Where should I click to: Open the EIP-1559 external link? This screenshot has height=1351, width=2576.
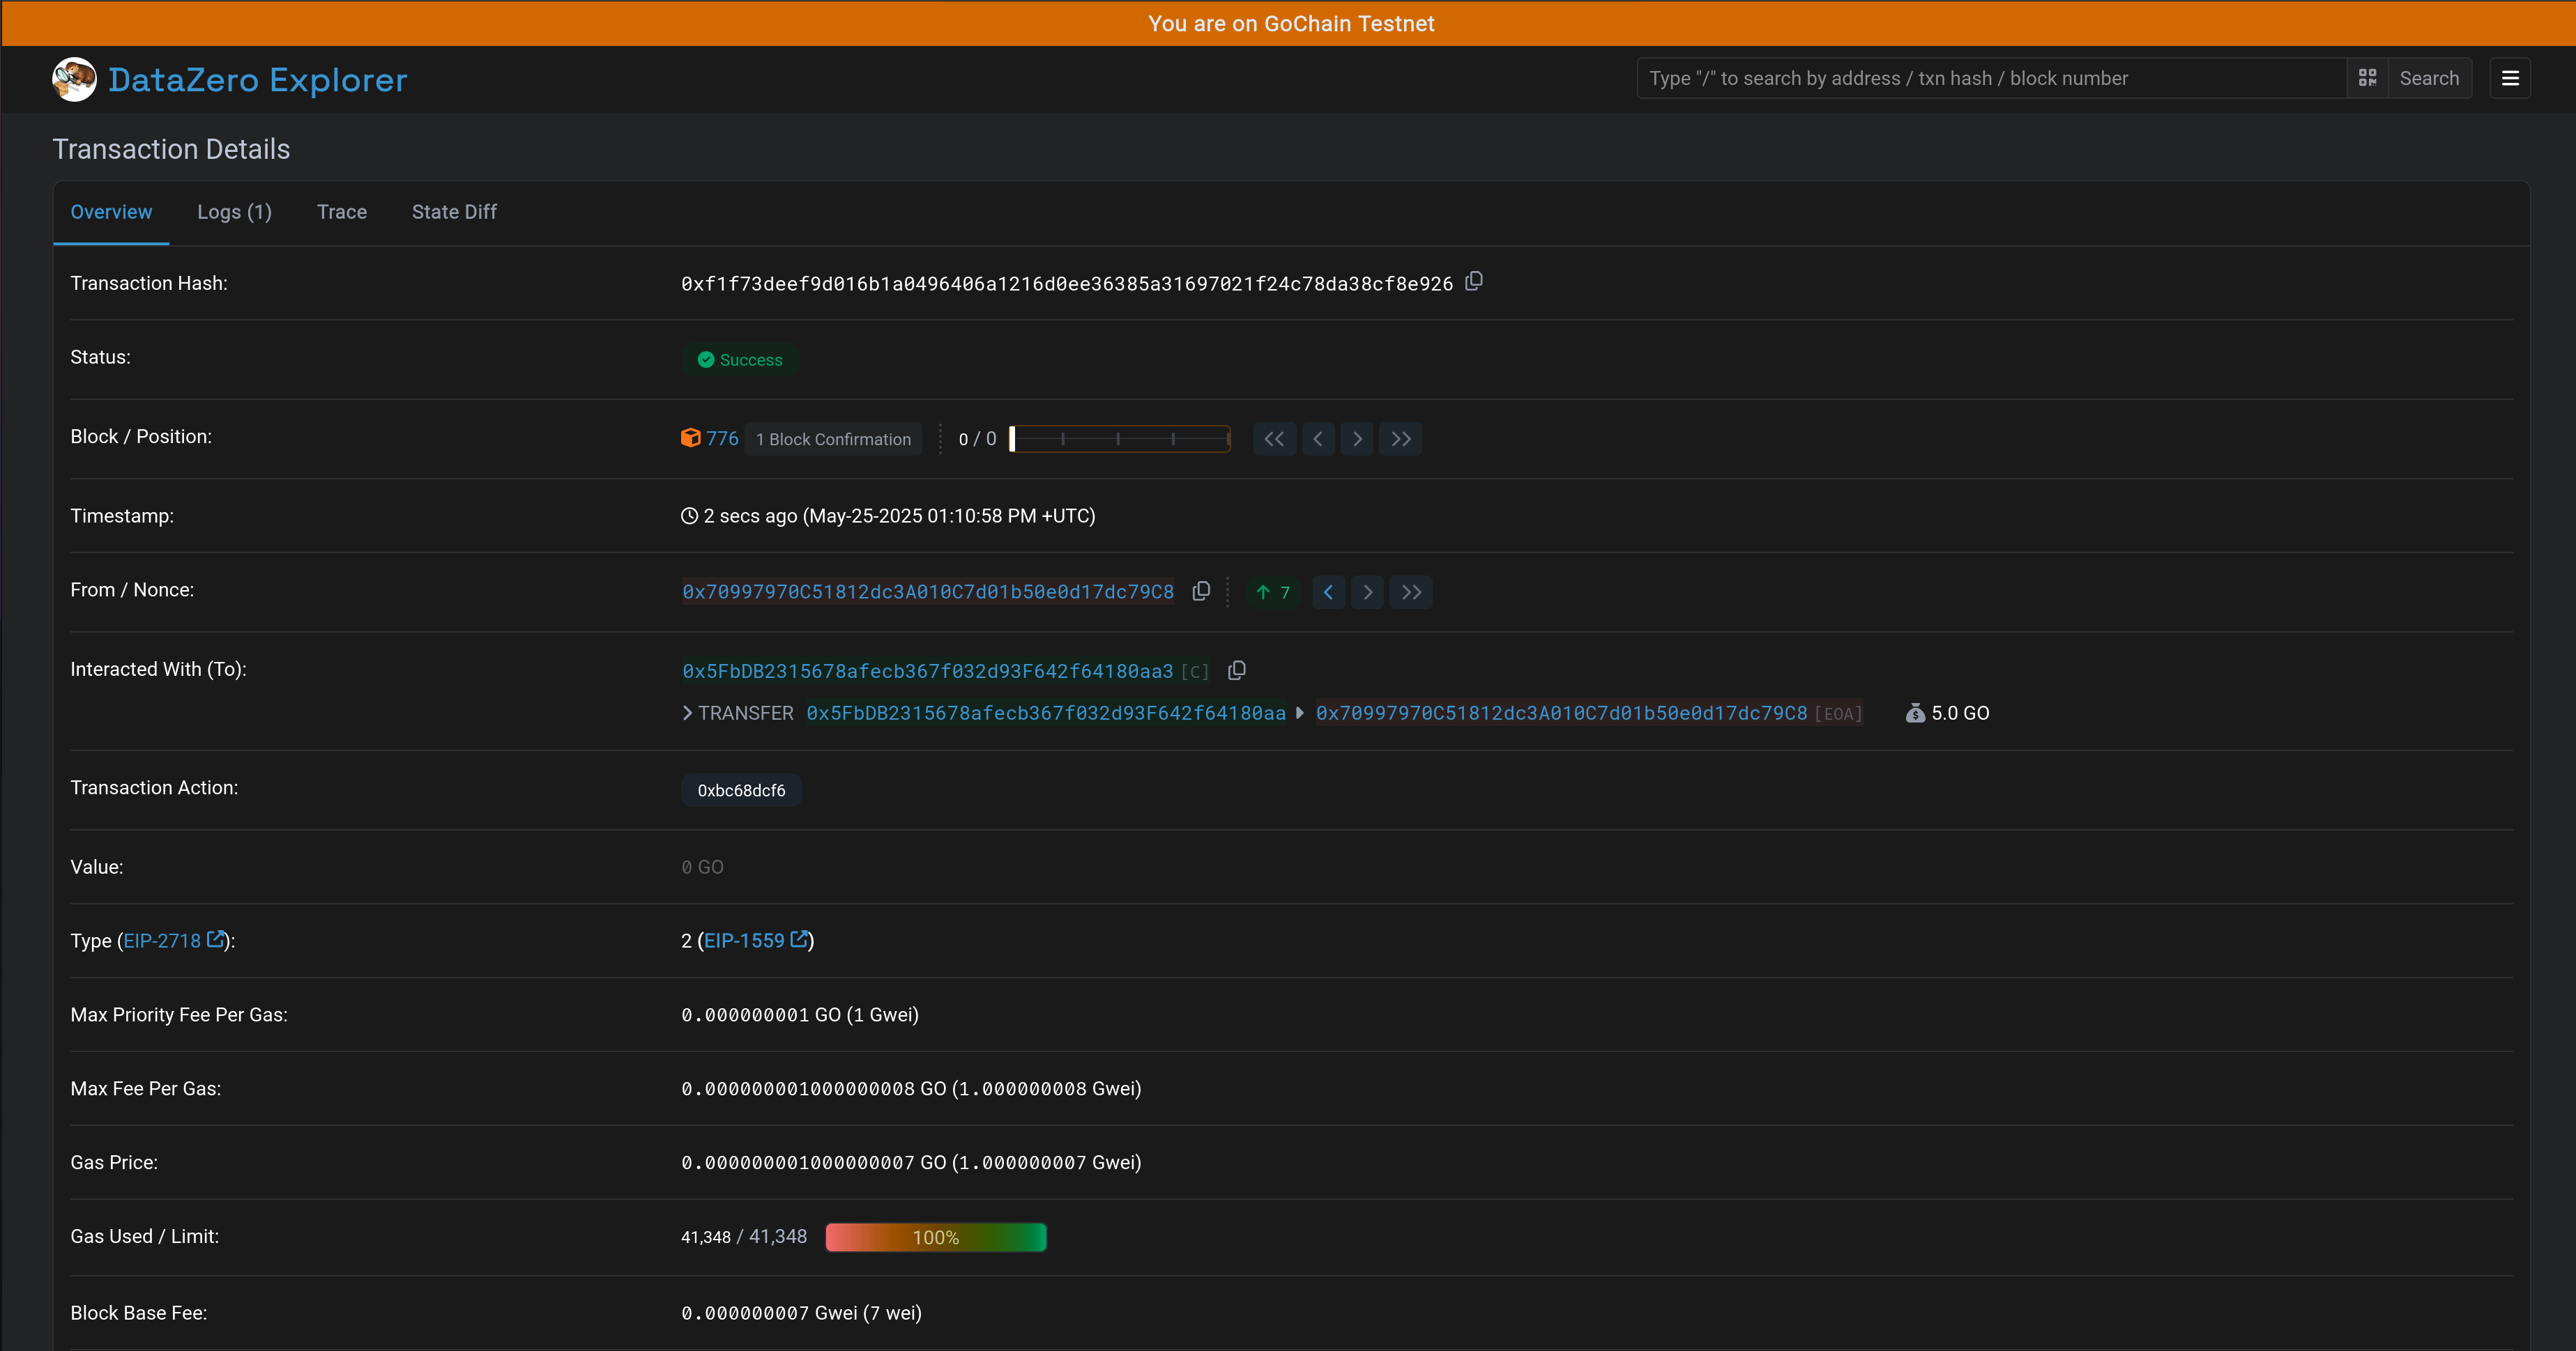click(x=755, y=941)
